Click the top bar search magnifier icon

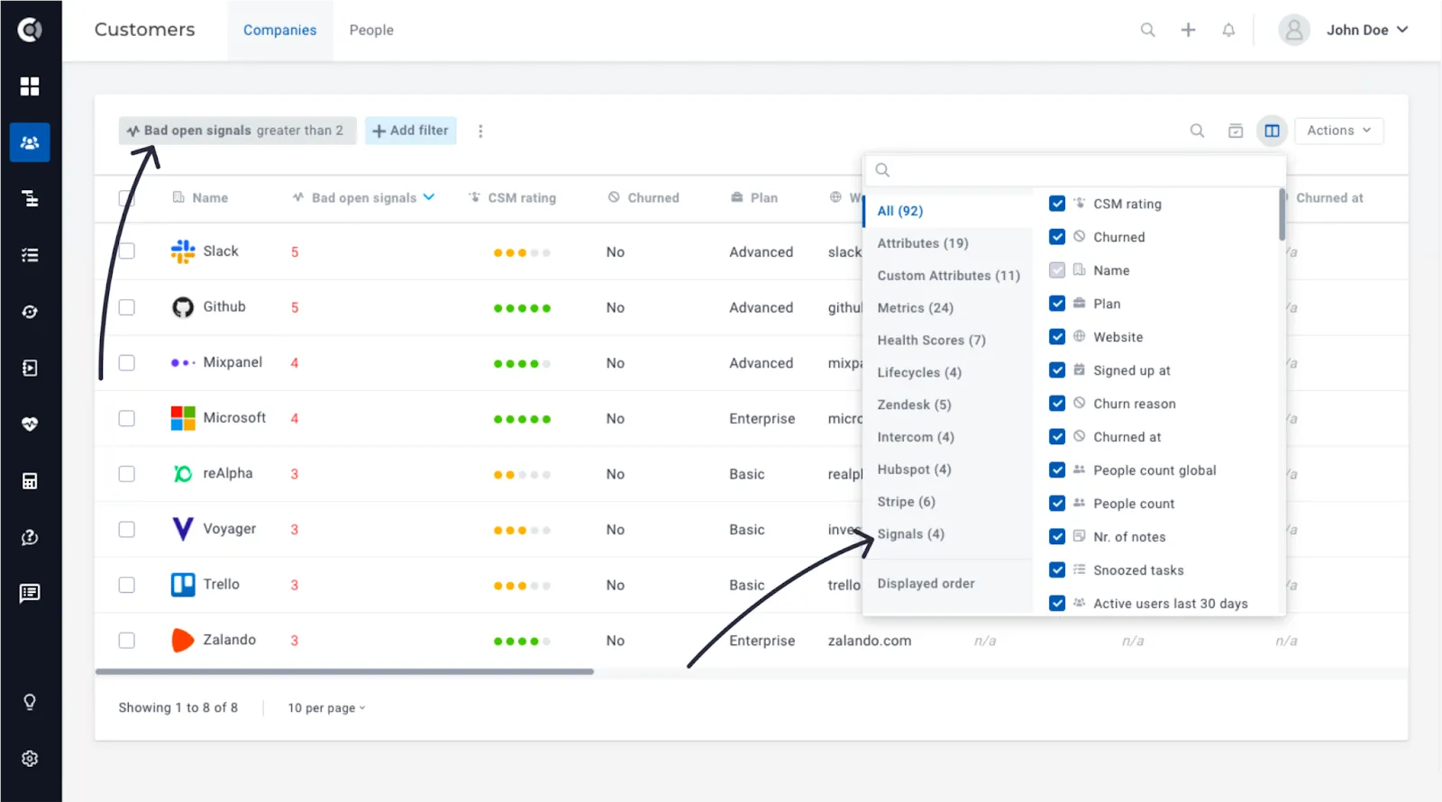1147,30
